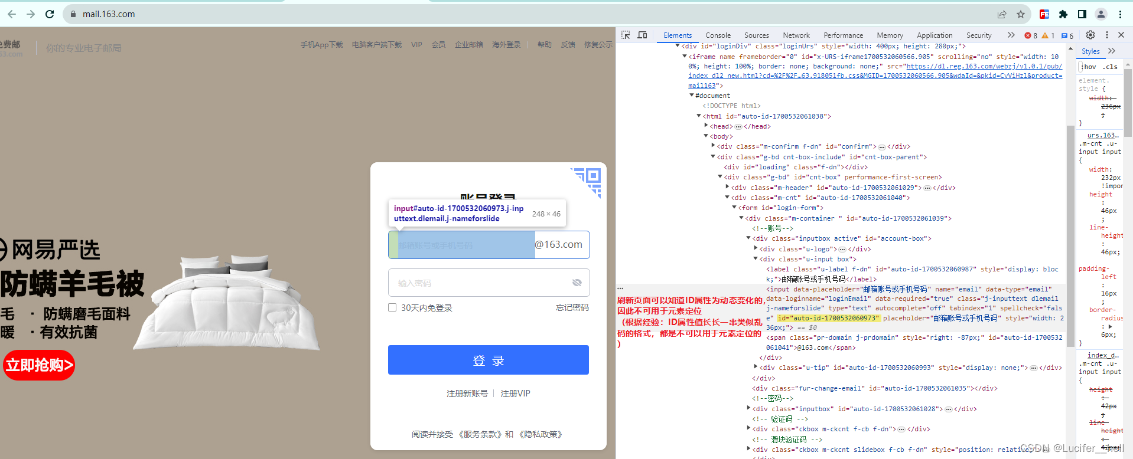Open the 反馈 feedback link

pyautogui.click(x=568, y=45)
